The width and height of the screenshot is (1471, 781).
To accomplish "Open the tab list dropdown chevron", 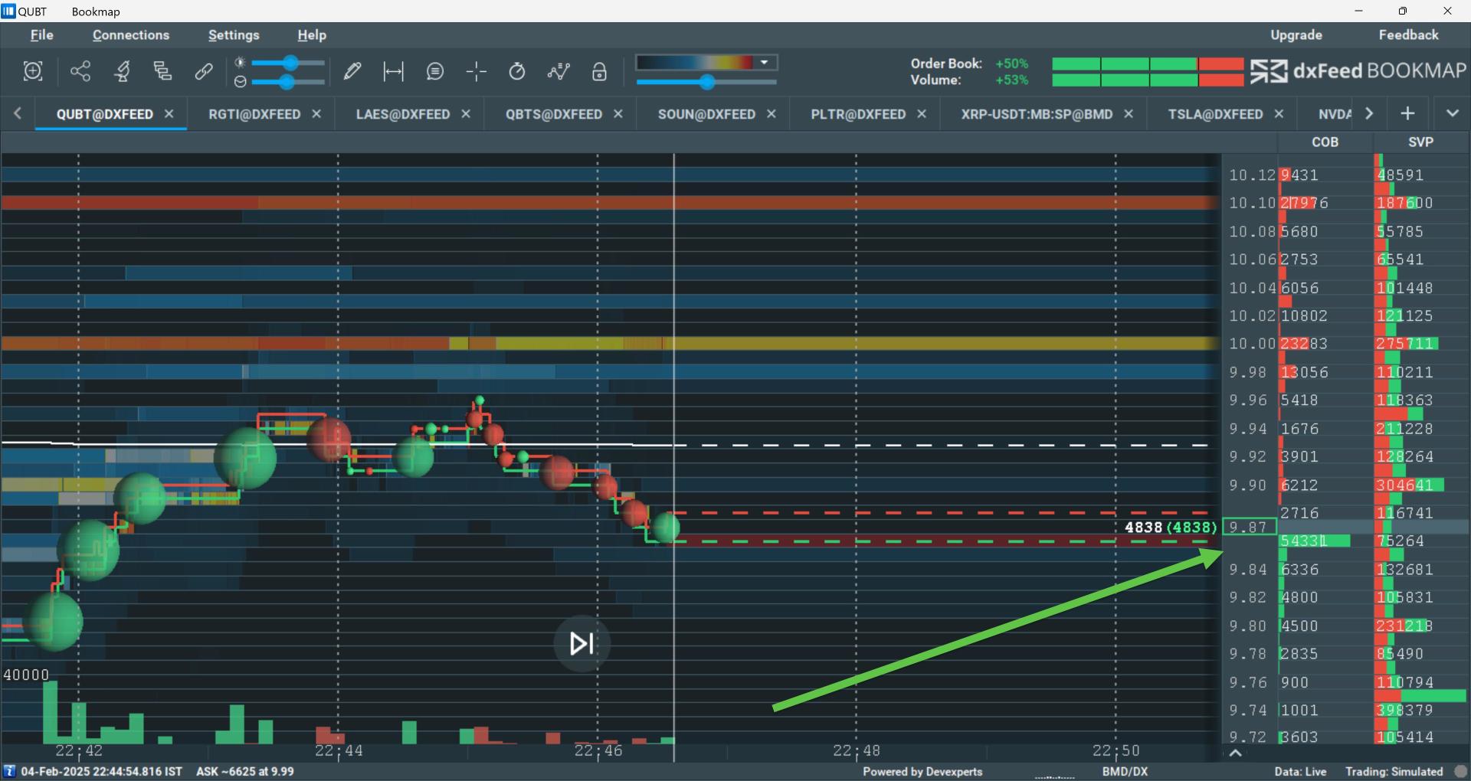I will click(x=1452, y=113).
